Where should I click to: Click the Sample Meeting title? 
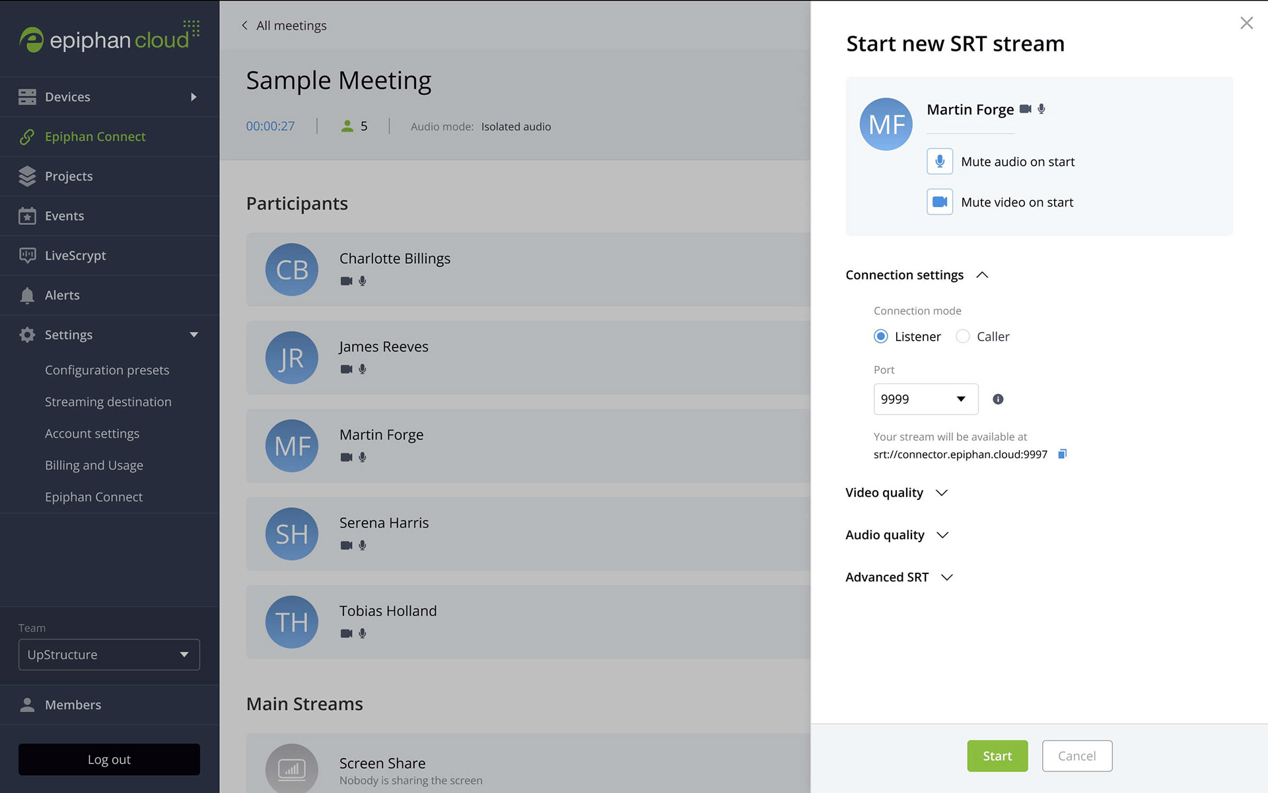click(x=339, y=80)
